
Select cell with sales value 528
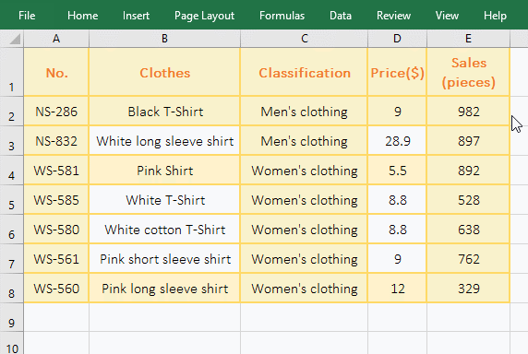468,200
